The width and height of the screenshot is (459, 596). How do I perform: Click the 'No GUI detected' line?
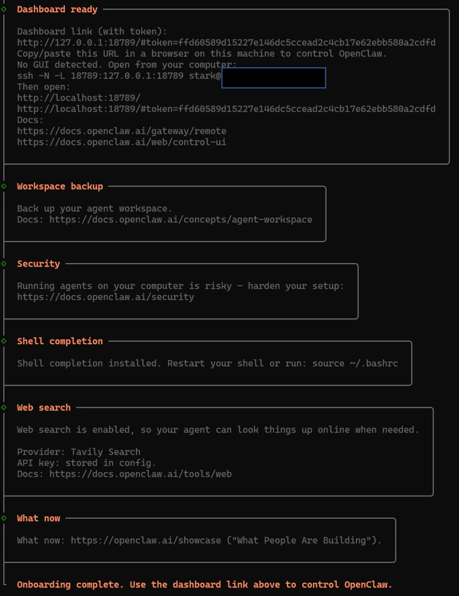coord(127,65)
